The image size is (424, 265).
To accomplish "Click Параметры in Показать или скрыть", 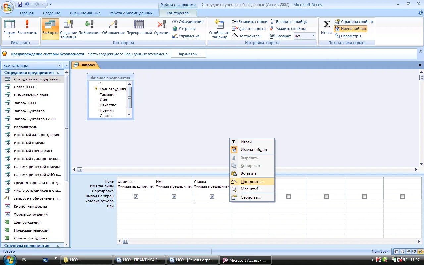I will coord(348,36).
